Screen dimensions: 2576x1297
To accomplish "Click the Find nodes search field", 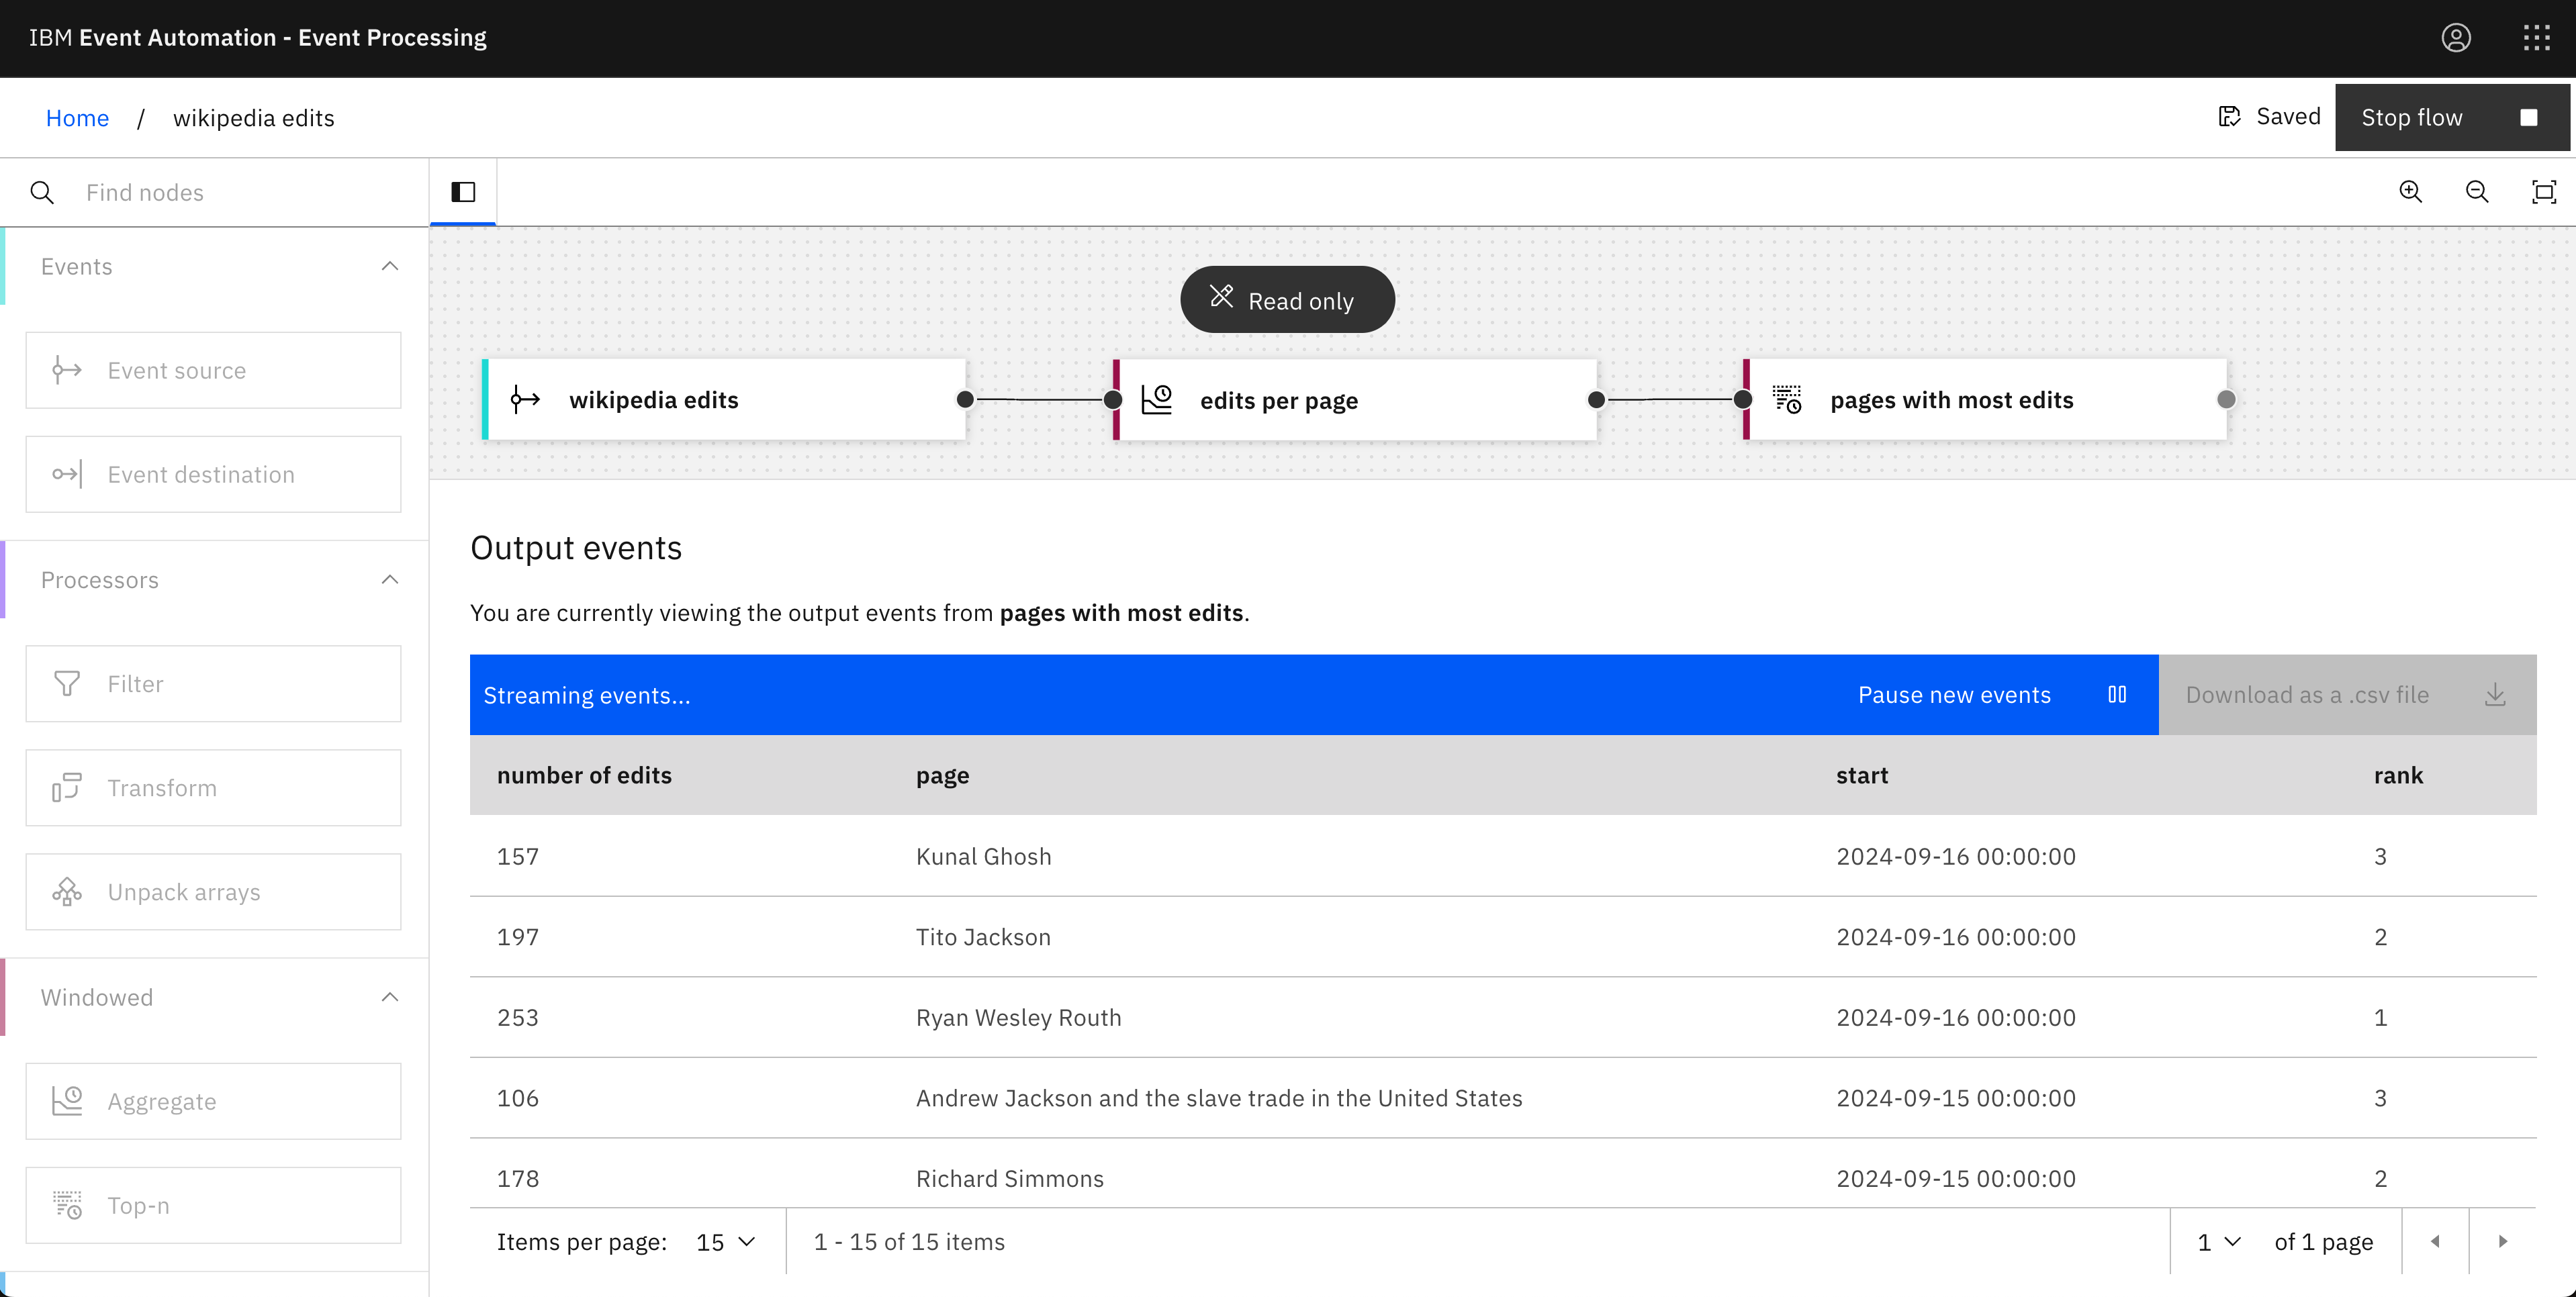I will tap(240, 192).
